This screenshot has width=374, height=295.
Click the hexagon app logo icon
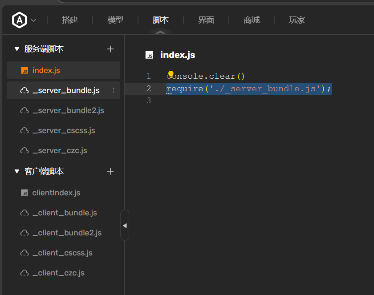click(20, 20)
